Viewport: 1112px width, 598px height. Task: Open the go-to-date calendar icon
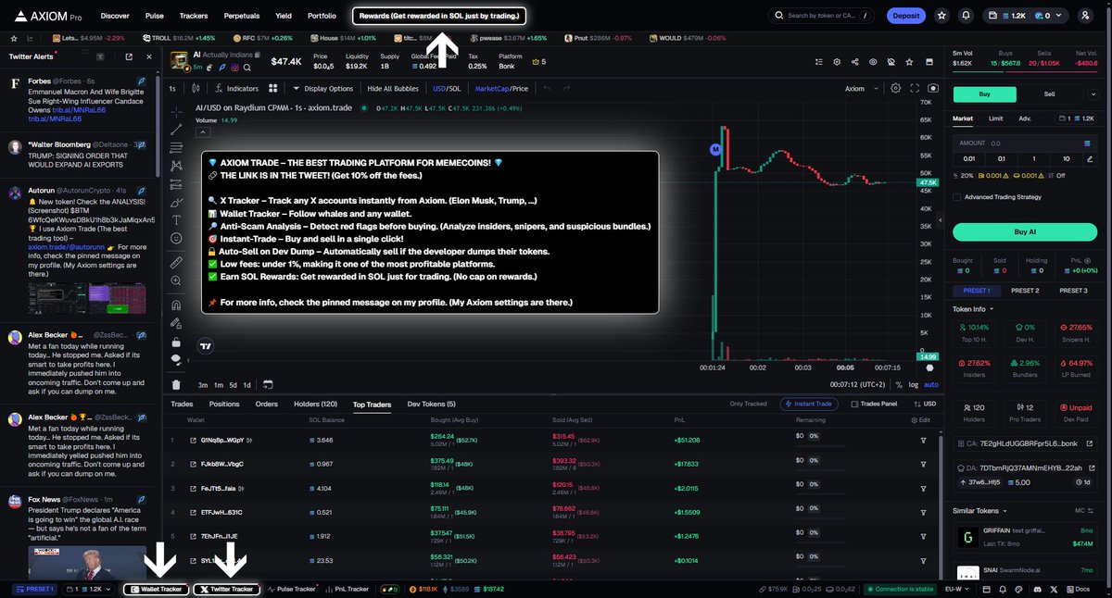[268, 384]
